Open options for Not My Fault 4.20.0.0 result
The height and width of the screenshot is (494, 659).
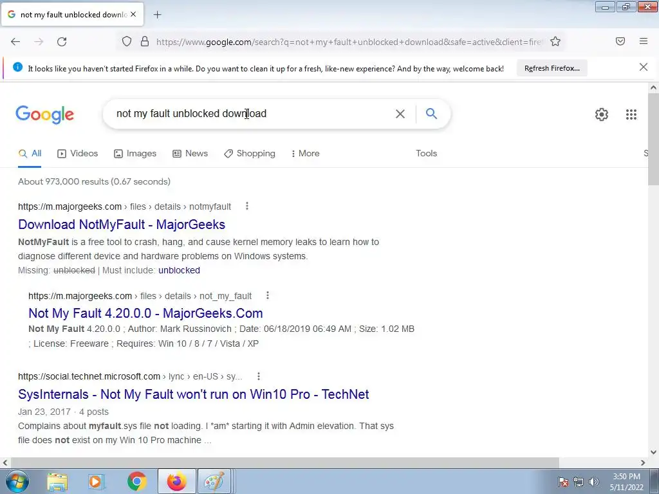coord(268,295)
